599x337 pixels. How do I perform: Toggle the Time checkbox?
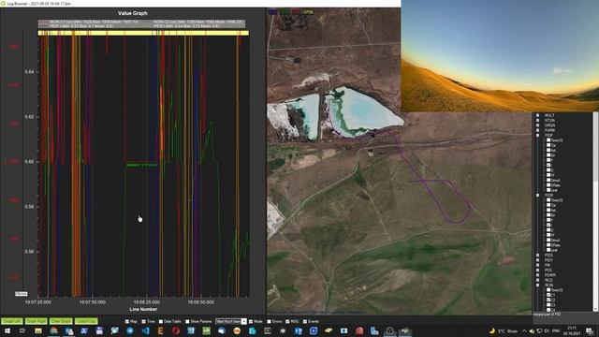143,322
